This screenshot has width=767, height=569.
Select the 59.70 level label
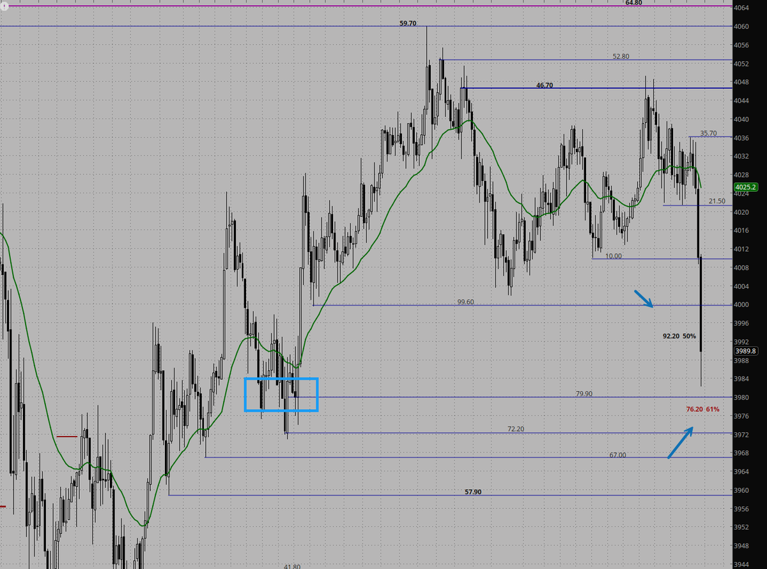(x=408, y=23)
